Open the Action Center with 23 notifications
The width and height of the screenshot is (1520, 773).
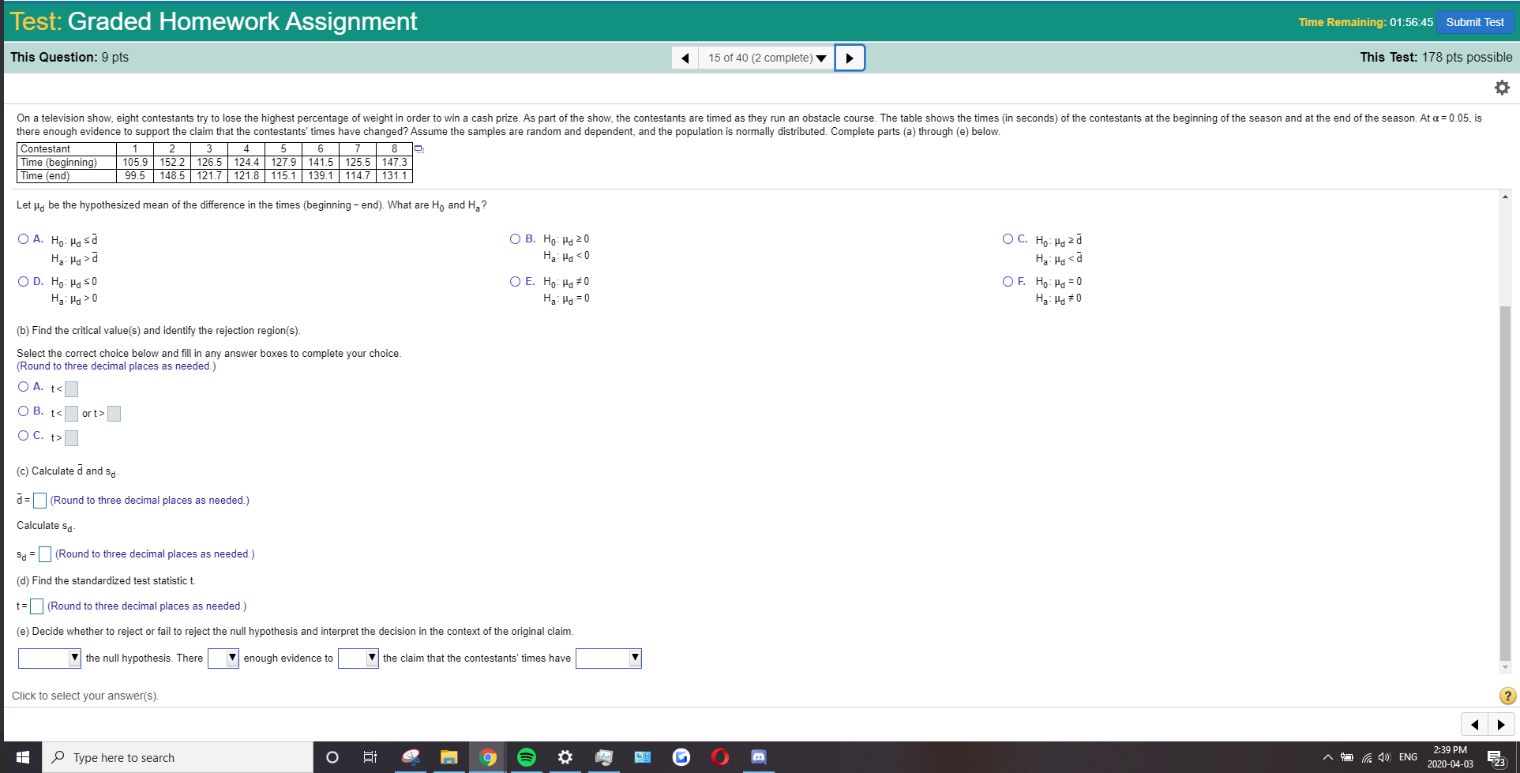[1499, 757]
